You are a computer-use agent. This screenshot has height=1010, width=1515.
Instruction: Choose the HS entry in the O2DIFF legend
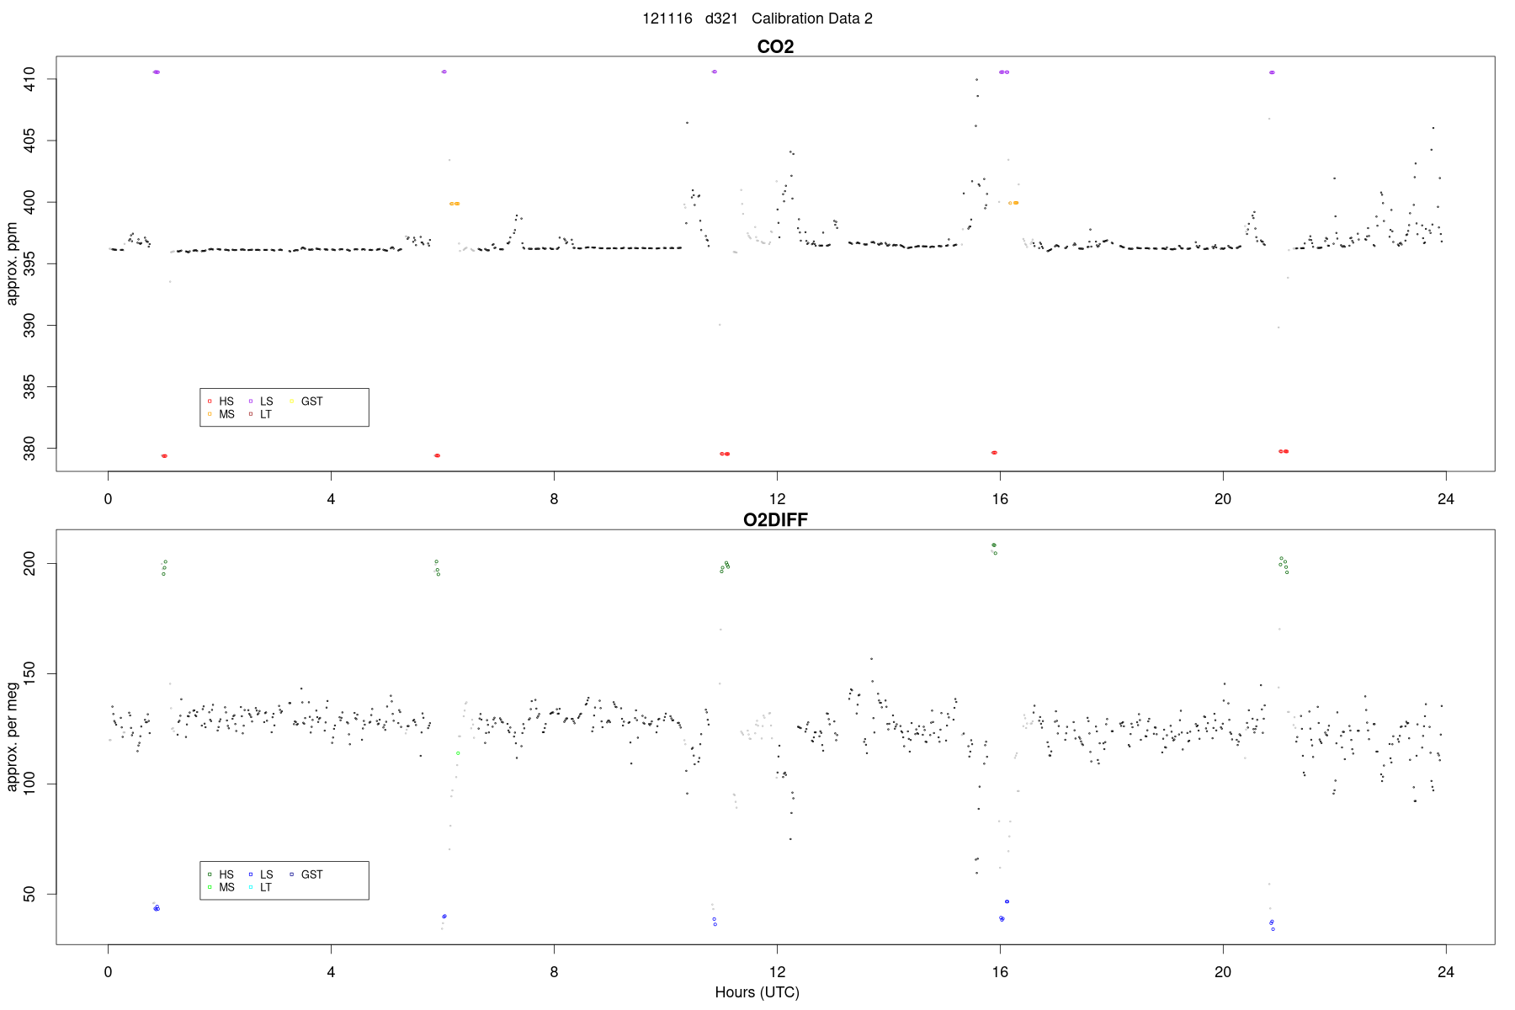pos(221,874)
